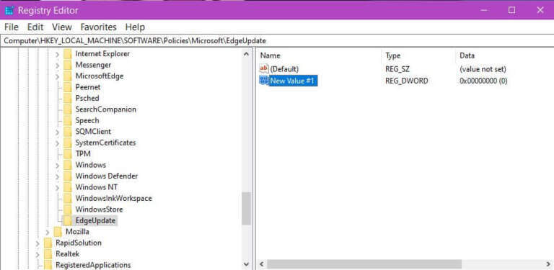
Task: Click the Internet Explorer folder icon
Action: [68, 54]
